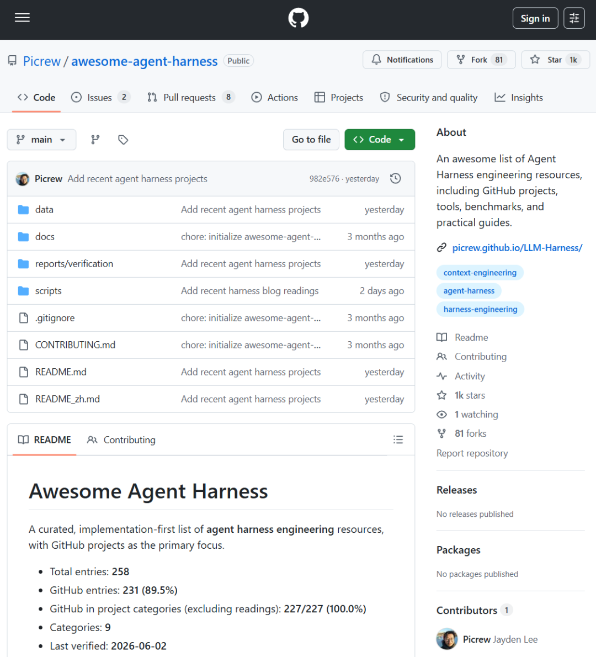Open the reports/verification folder name

click(x=74, y=263)
